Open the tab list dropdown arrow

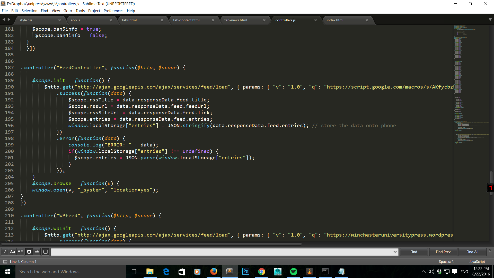(x=490, y=20)
